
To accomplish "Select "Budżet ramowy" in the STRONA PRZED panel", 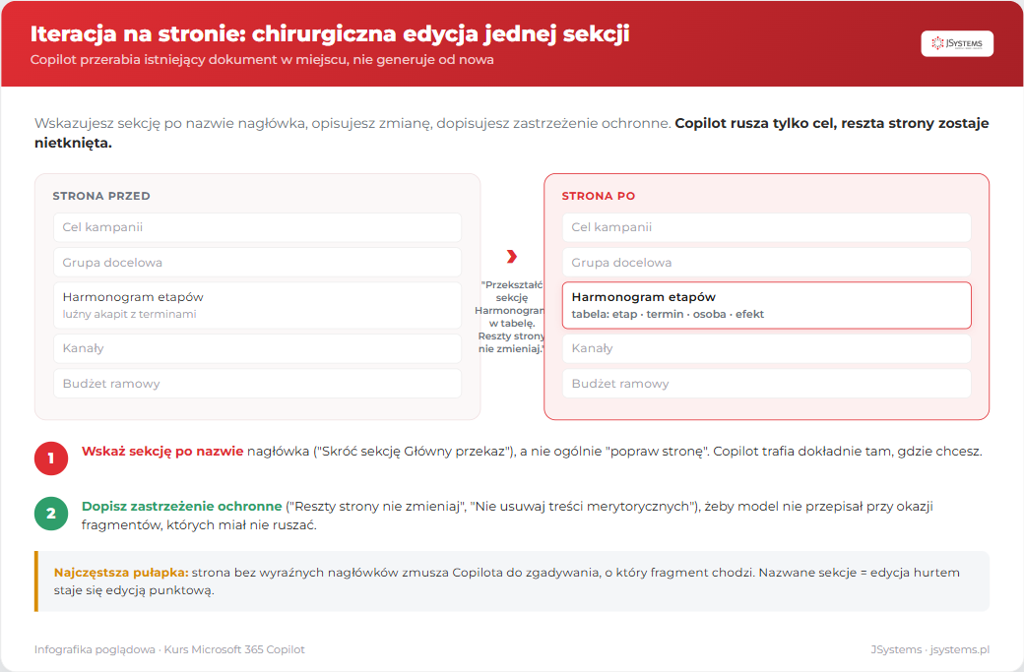I will click(257, 384).
